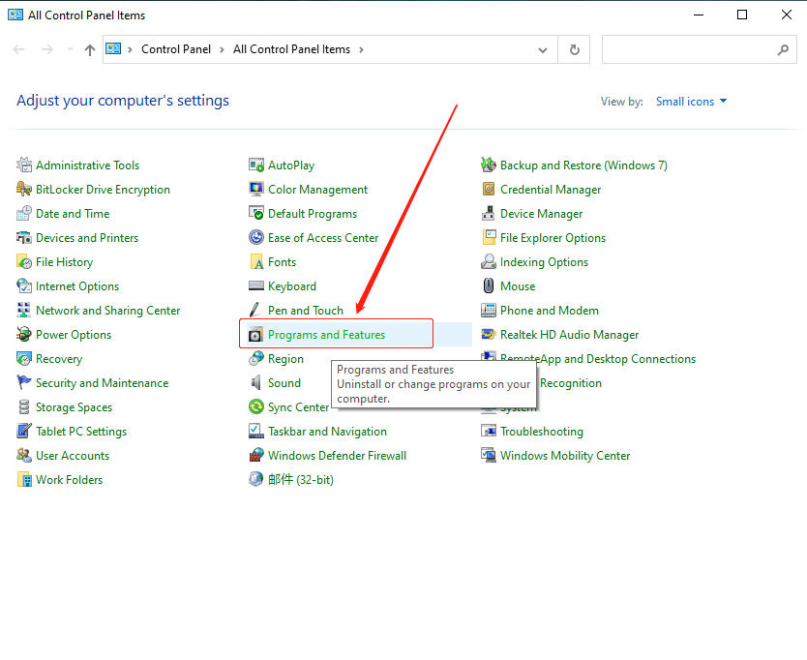Open the File History icon

pyautogui.click(x=23, y=261)
